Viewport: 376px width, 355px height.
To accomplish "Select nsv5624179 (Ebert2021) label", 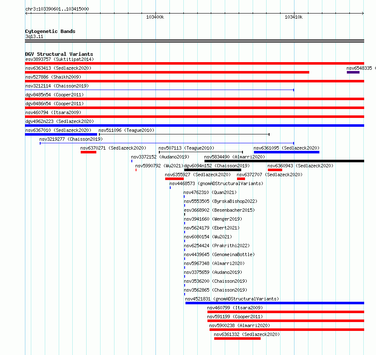I will pyautogui.click(x=212, y=228).
